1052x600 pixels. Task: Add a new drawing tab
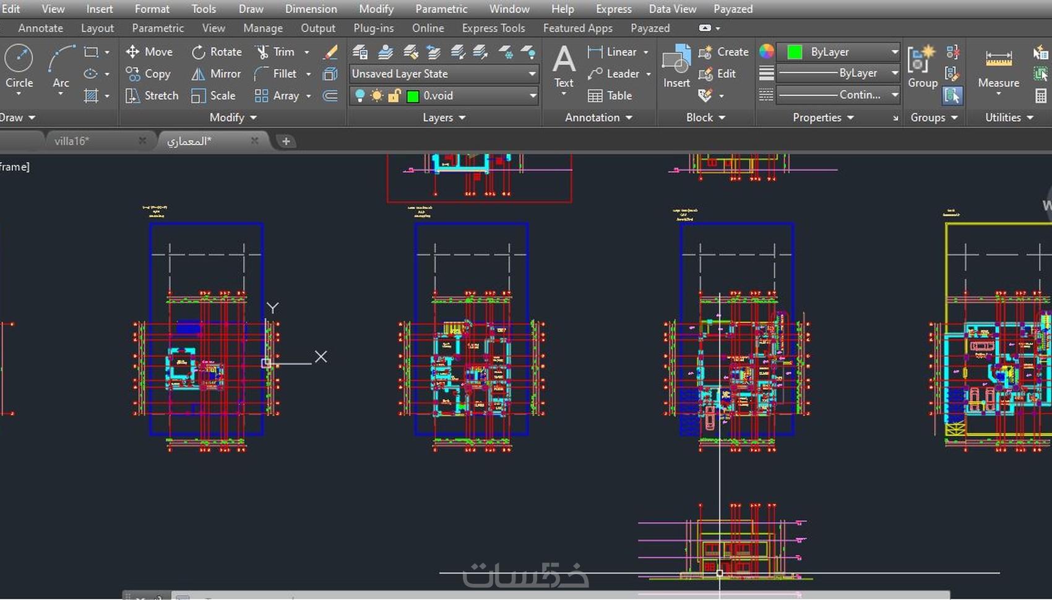pyautogui.click(x=286, y=141)
